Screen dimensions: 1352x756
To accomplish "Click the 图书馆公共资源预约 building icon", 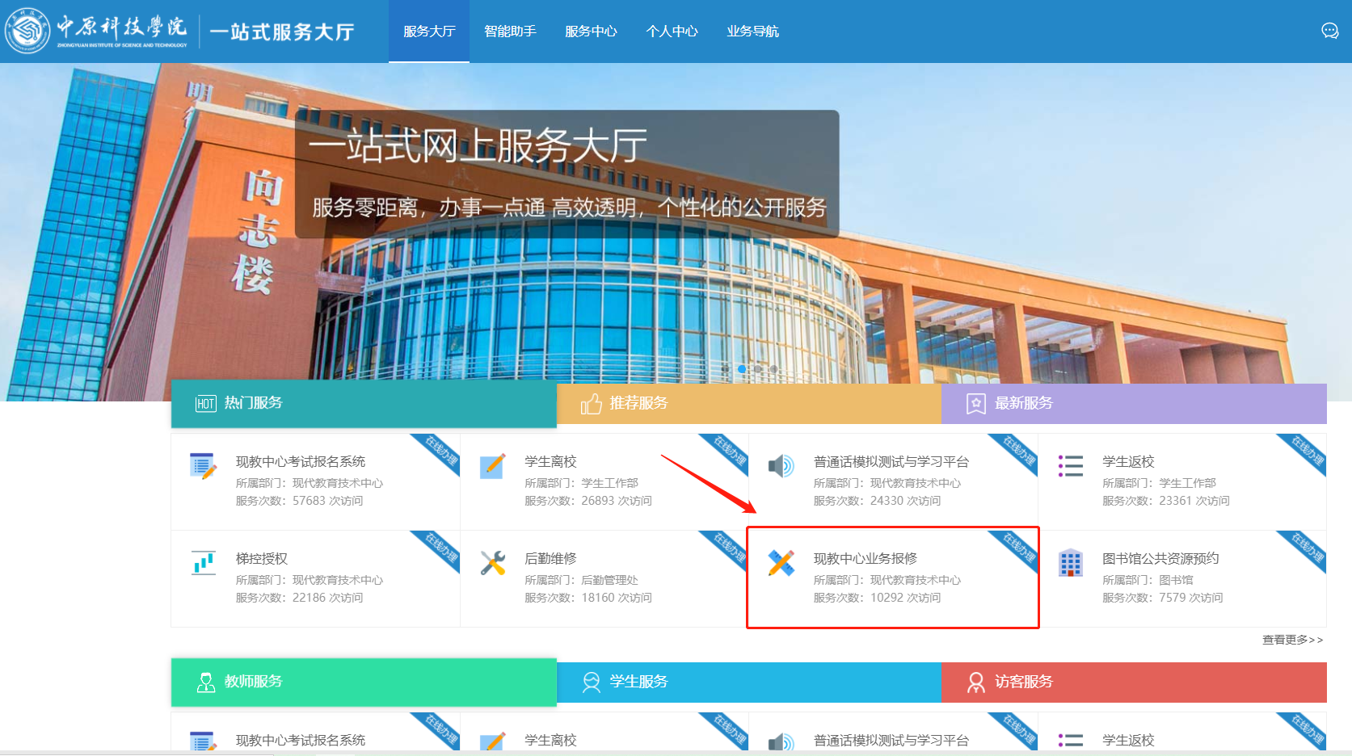I will click(1070, 563).
